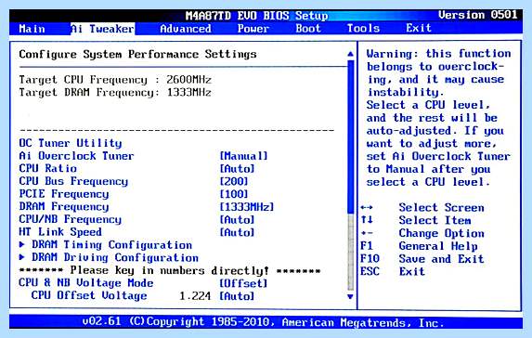Click triangle arrow beside DRAM Driving Configuration

pos(22,257)
